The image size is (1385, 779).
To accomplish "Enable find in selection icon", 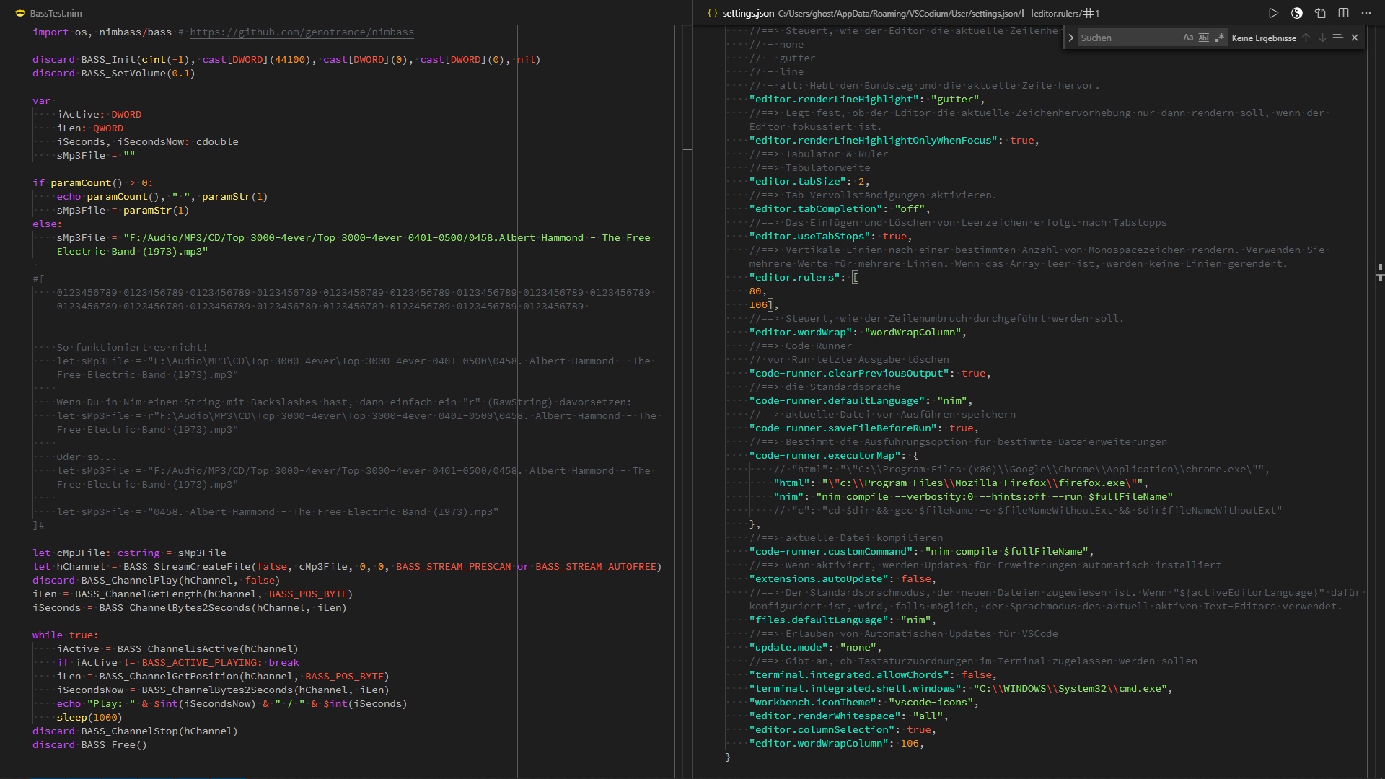I will 1337,38.
